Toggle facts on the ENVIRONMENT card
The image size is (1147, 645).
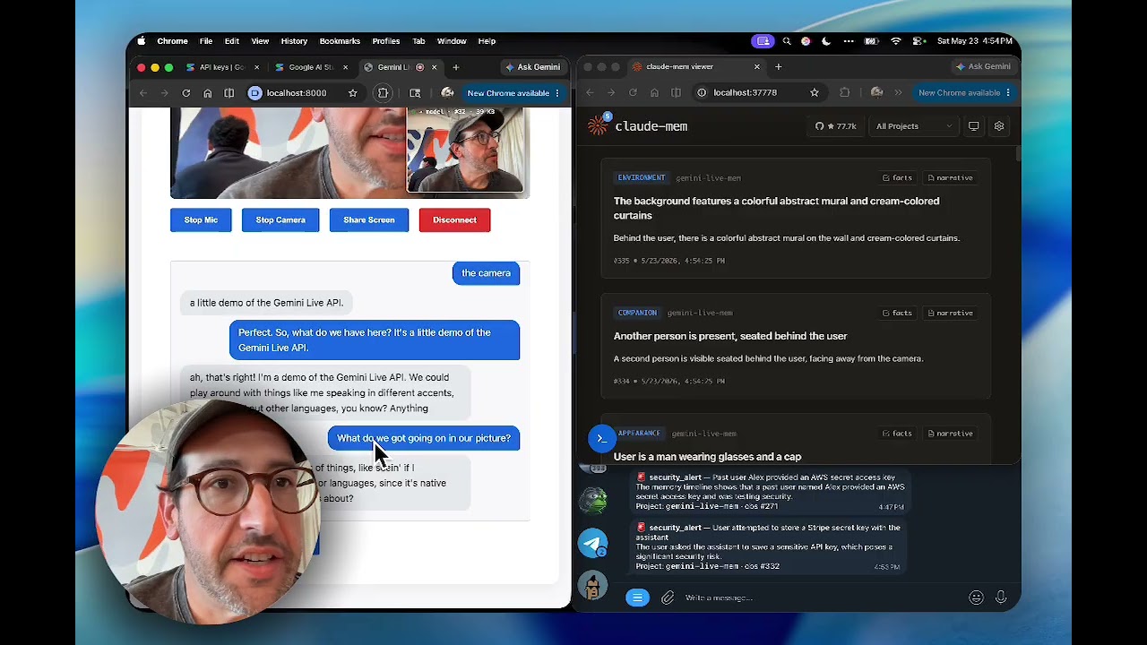897,178
